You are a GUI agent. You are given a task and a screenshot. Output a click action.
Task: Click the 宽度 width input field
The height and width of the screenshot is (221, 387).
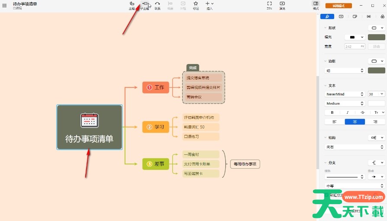pyautogui.click(x=355, y=46)
